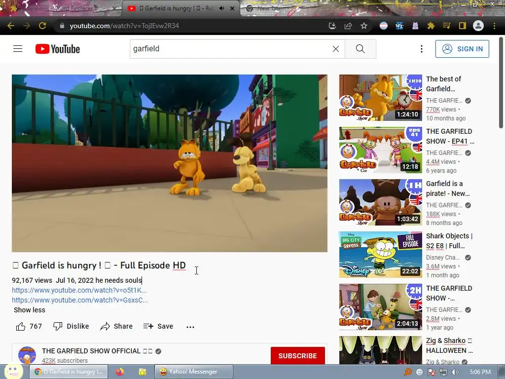Like the video with thumbs up

point(29,327)
